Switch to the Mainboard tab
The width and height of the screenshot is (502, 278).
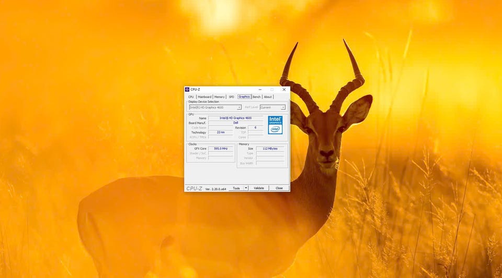click(x=204, y=96)
